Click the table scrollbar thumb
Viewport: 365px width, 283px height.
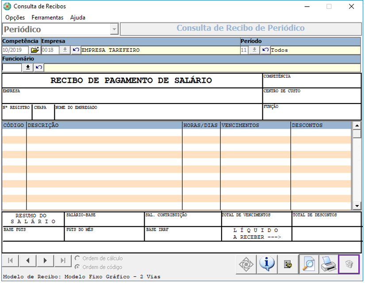357,134
